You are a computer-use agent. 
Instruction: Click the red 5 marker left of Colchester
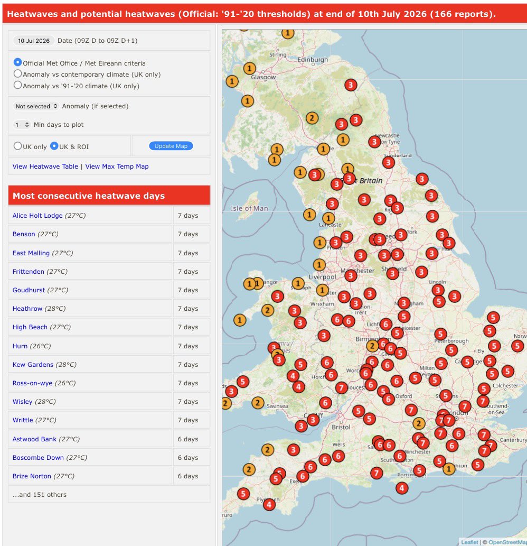[x=484, y=388]
